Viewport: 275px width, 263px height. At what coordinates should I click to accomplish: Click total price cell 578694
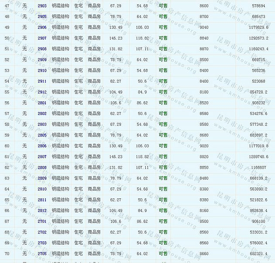(258, 6)
